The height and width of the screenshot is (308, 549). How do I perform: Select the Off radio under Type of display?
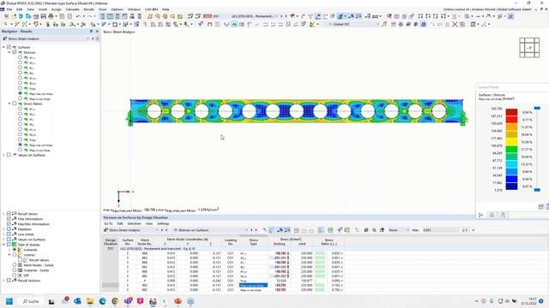pos(15,275)
